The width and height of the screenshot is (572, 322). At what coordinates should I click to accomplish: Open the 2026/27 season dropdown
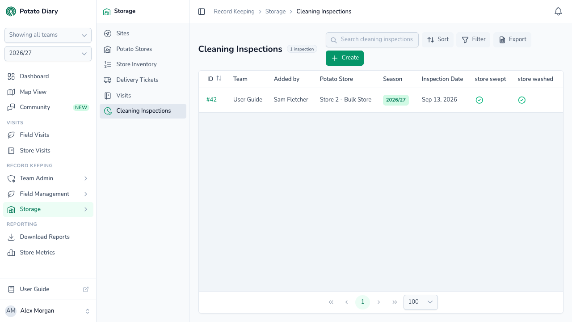(x=48, y=53)
